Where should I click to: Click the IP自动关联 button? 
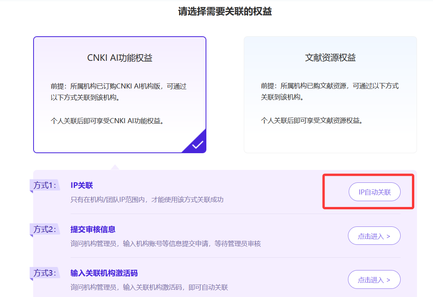coord(374,192)
